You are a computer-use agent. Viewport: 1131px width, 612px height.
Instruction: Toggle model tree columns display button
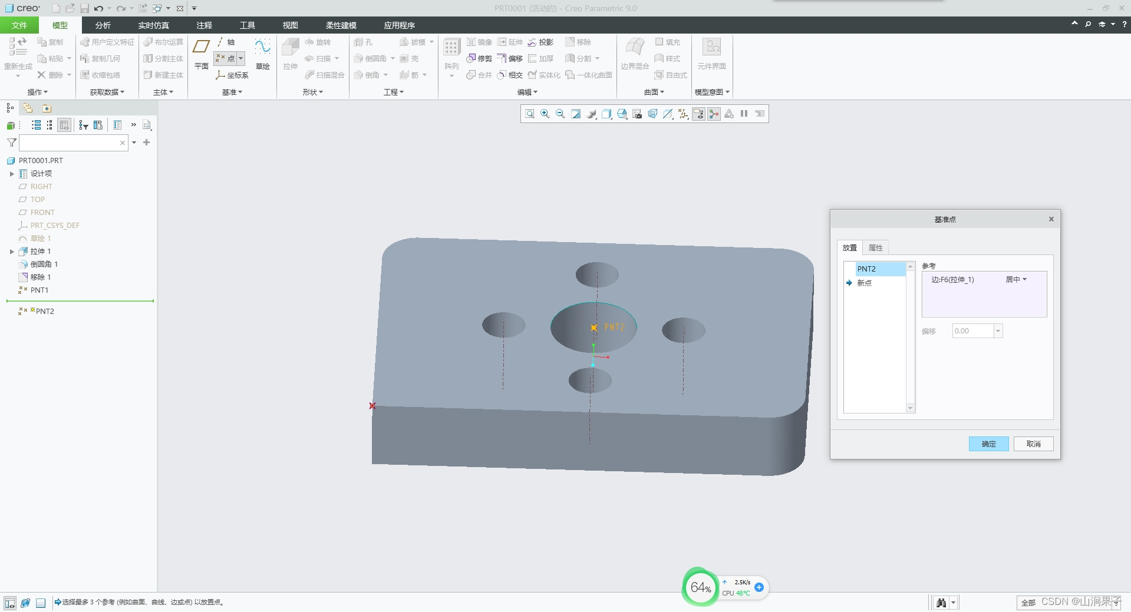(x=64, y=125)
